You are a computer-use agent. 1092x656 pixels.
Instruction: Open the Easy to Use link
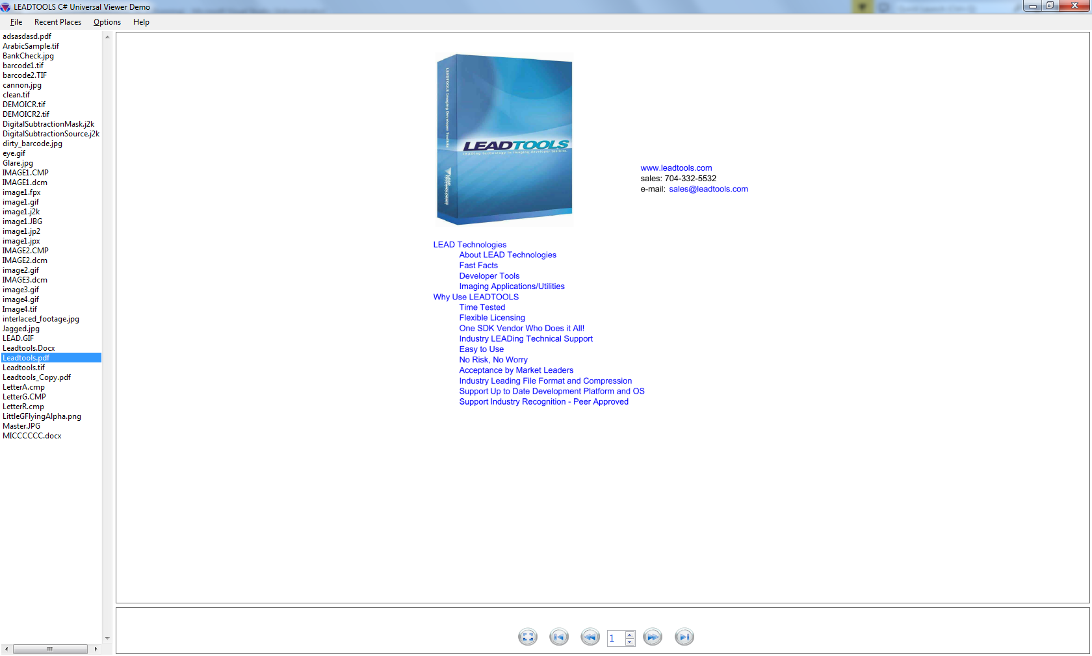click(x=482, y=349)
